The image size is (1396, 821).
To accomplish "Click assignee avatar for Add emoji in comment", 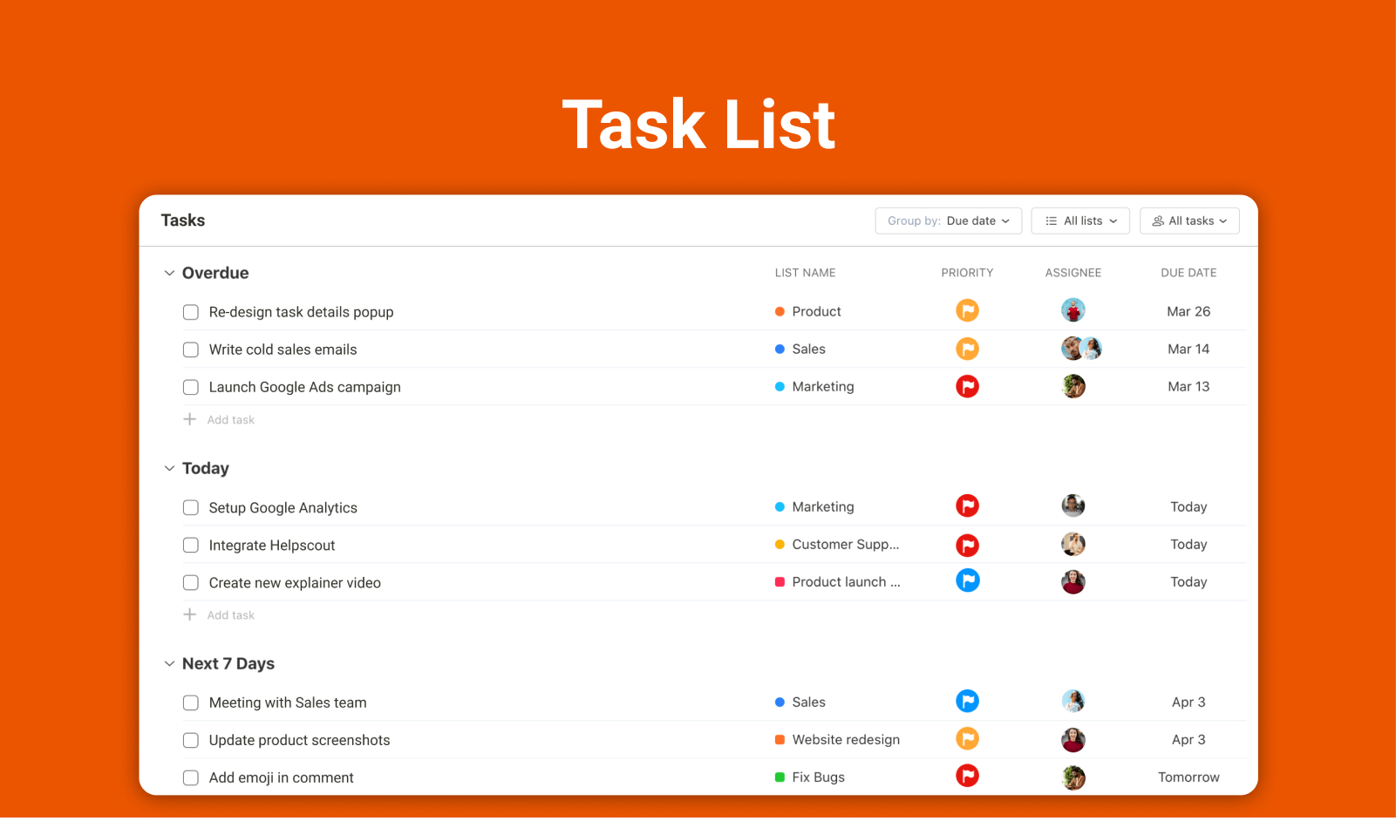I will pos(1073,777).
